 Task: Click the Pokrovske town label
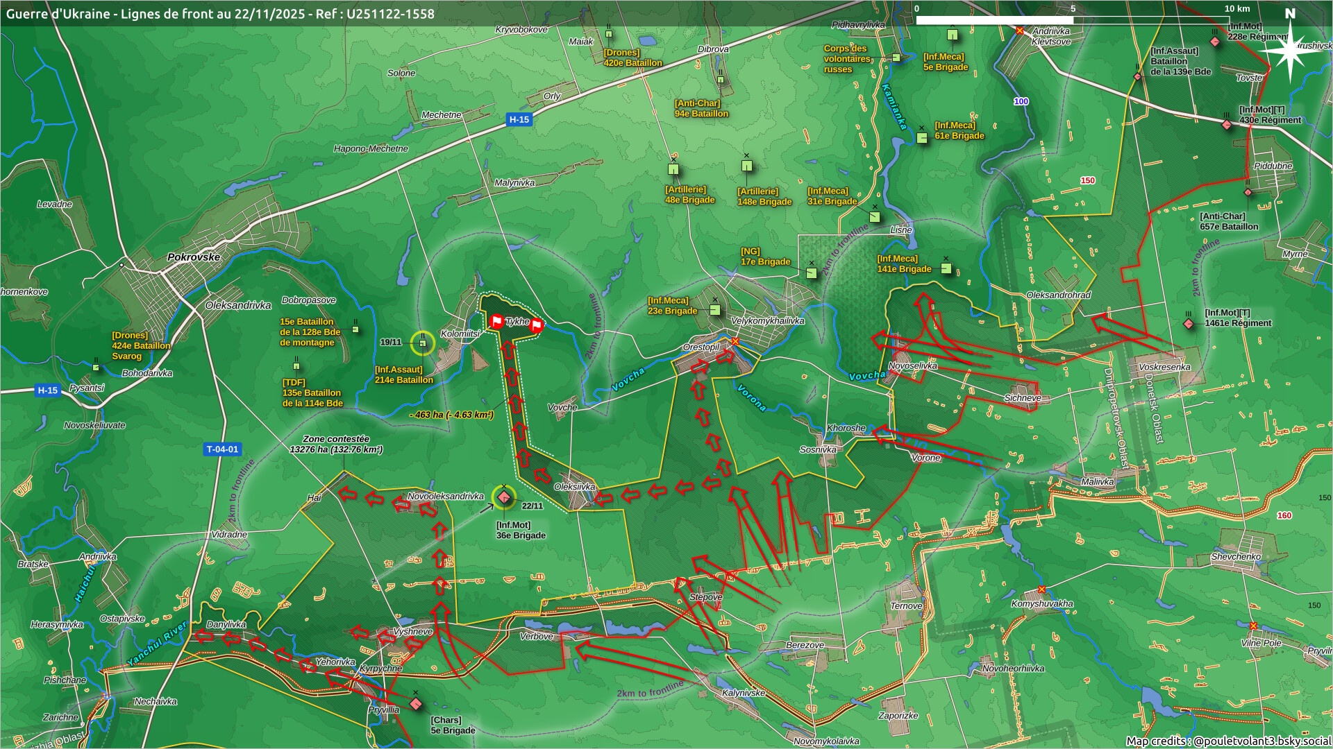tap(194, 257)
